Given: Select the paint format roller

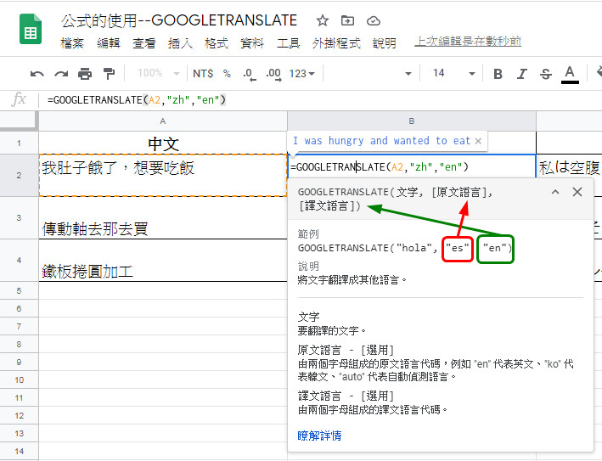Looking at the screenshot, I should tap(109, 73).
